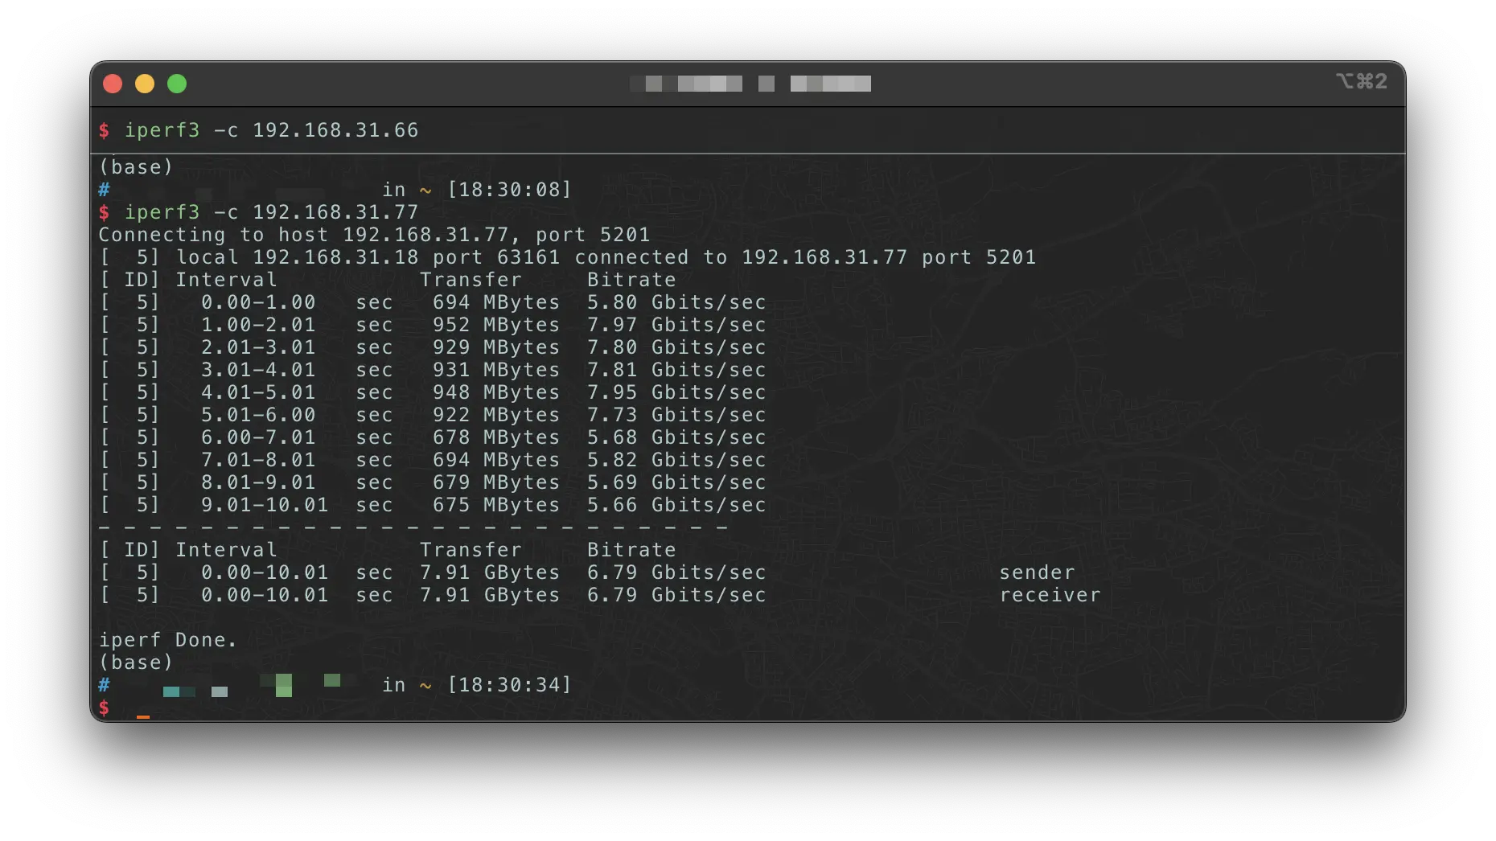Close the terminal window with red button
Screen dimensions: 1496x841
pos(113,84)
